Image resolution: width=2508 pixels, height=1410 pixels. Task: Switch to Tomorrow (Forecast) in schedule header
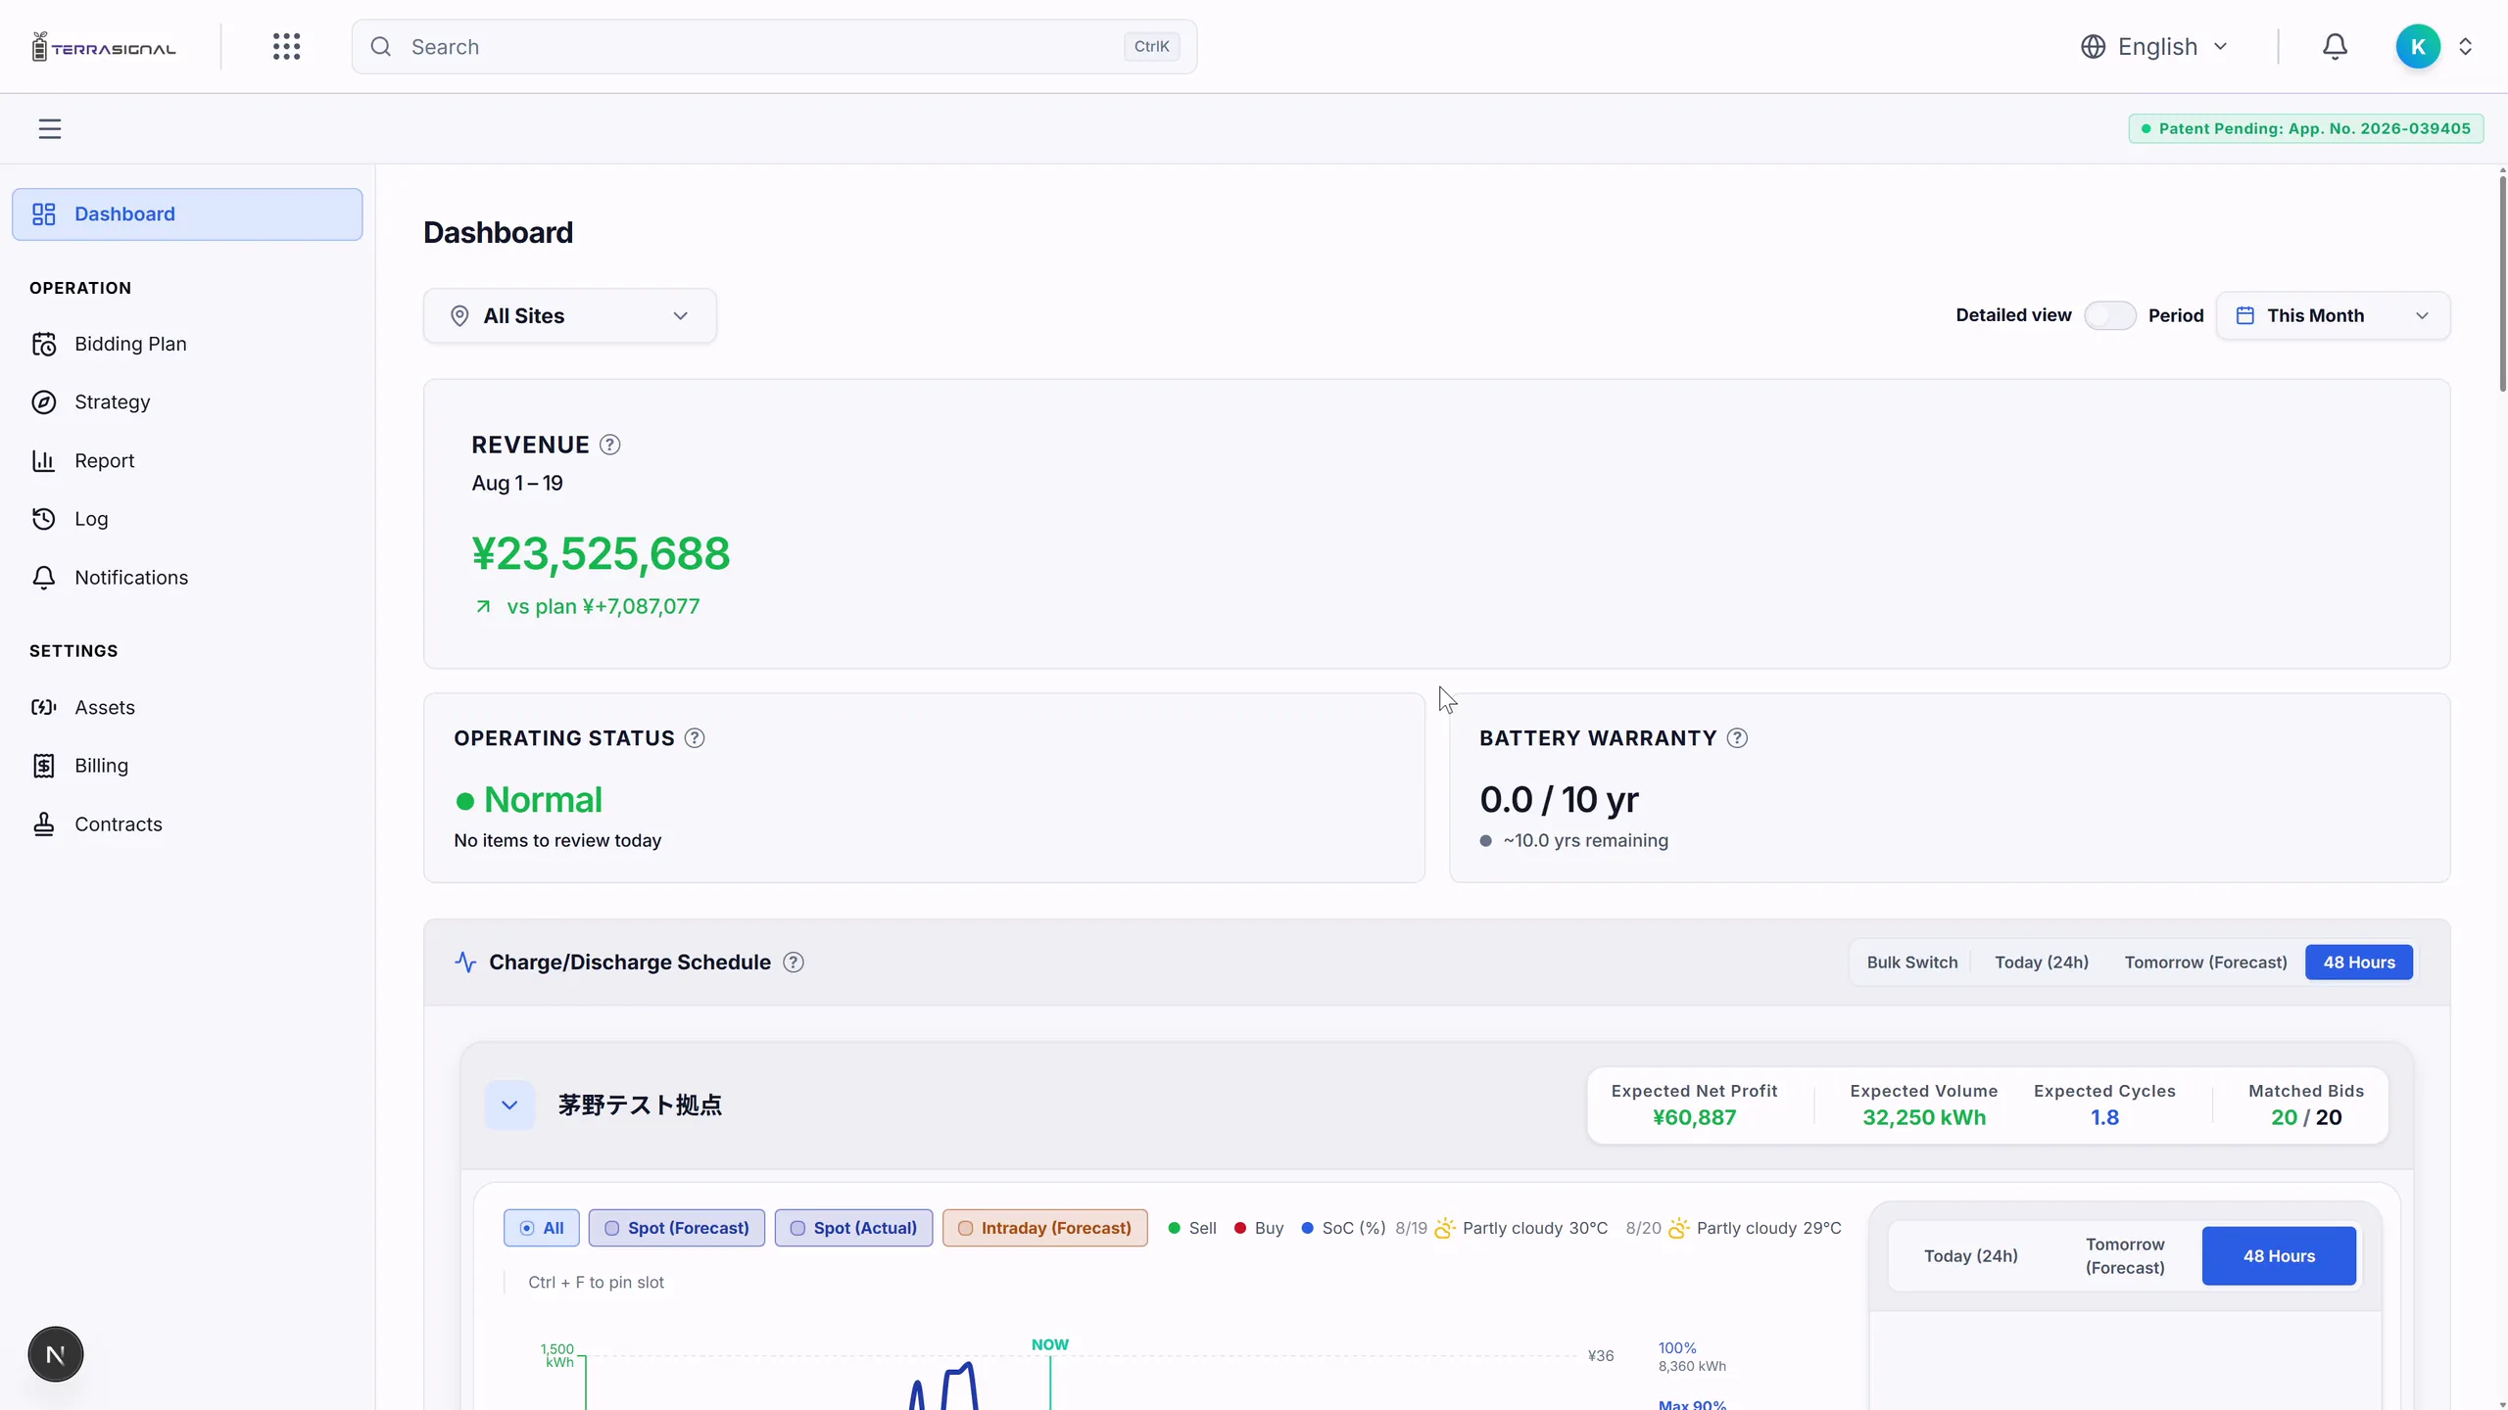pyautogui.click(x=2205, y=963)
